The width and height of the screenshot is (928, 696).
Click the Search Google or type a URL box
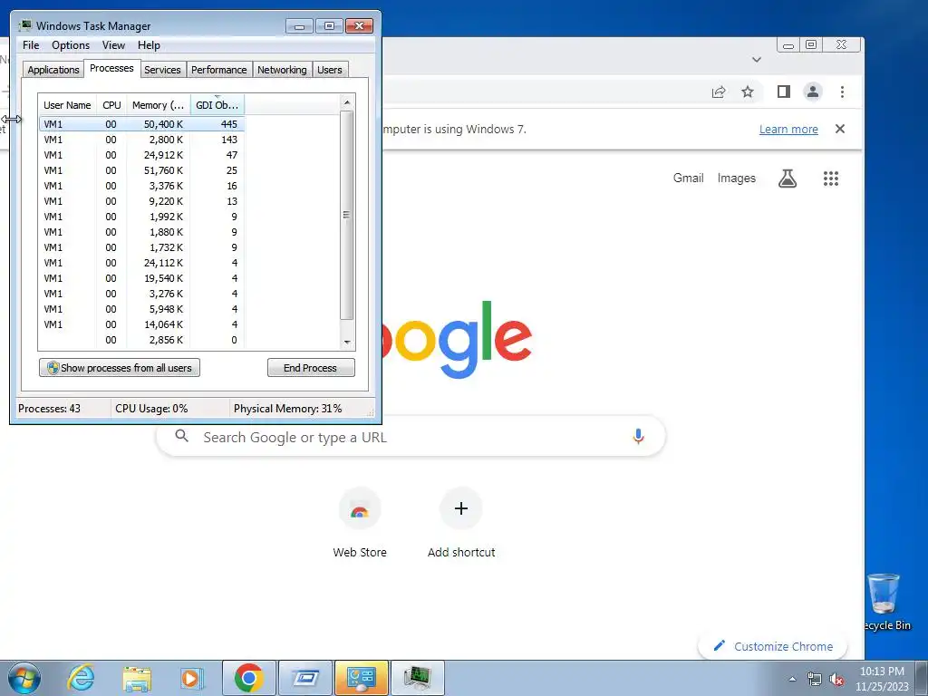point(411,437)
